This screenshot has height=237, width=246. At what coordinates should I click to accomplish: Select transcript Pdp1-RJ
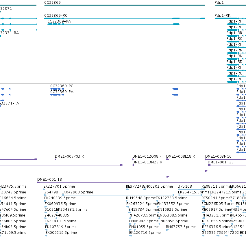click(234, 68)
